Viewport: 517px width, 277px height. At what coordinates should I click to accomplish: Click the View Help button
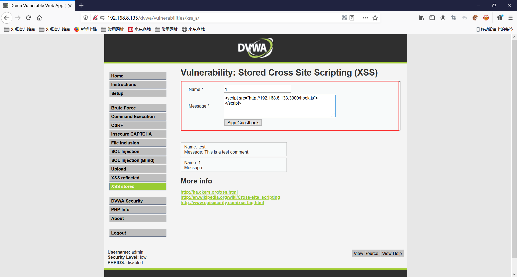coord(392,253)
